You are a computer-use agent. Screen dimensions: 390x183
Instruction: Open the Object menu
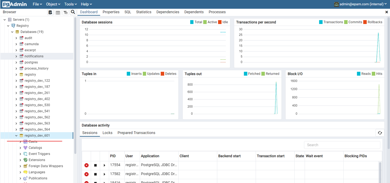point(53,4)
